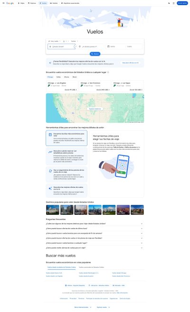Open the Houston destination thumbnail
Screen dimensions: 190x312
coord(109,210)
